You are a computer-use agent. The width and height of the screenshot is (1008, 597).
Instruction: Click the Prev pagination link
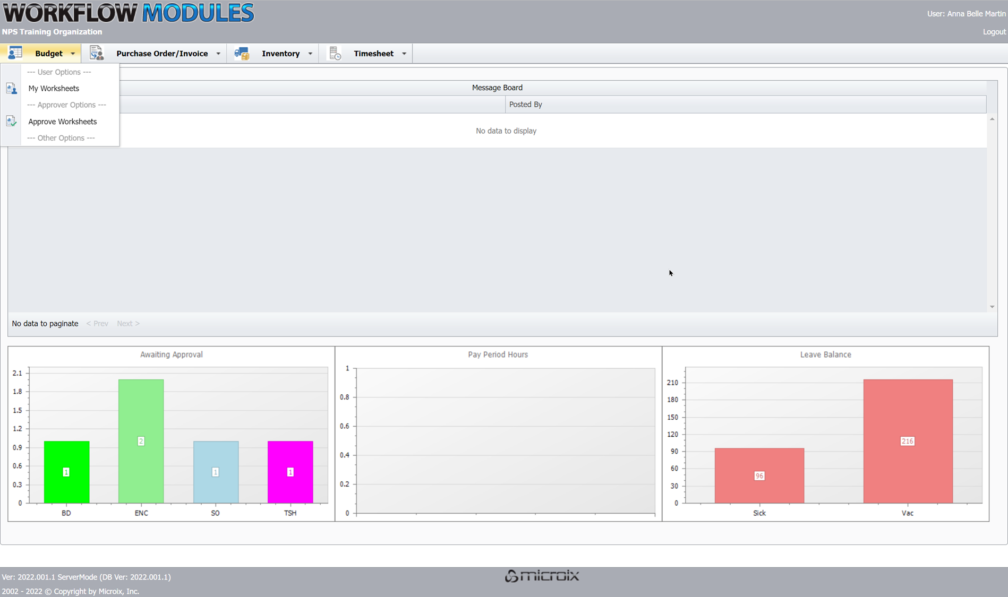(97, 324)
